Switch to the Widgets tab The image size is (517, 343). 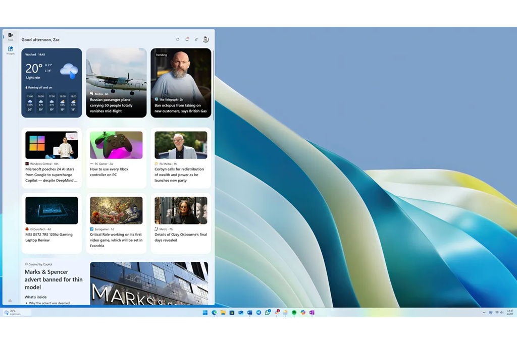click(x=10, y=50)
